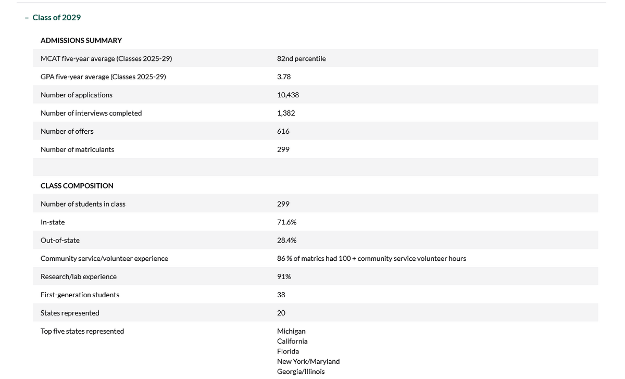Viewport: 625px width, 379px height.
Task: Select the States represented label
Action: (70, 313)
